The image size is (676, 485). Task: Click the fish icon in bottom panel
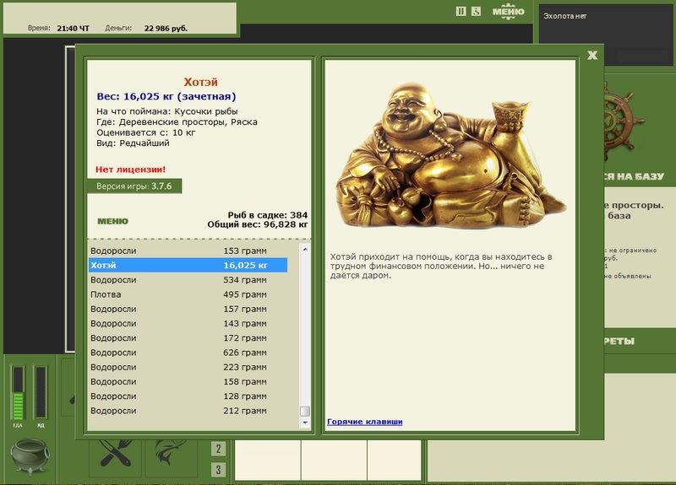pyautogui.click(x=172, y=452)
